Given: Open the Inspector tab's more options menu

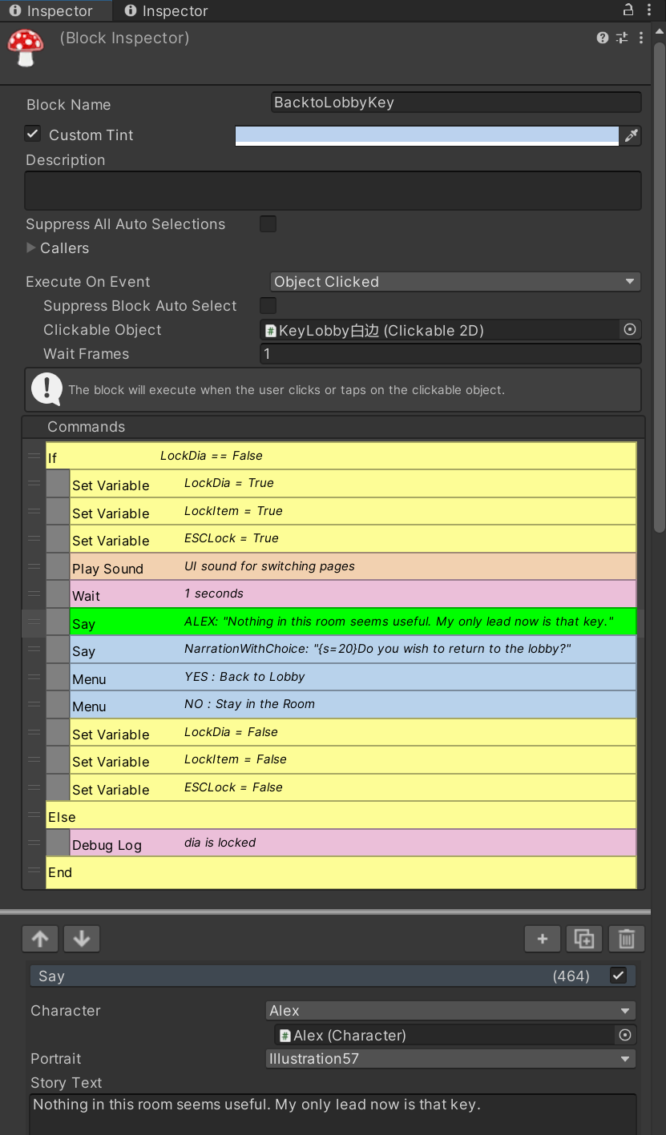Looking at the screenshot, I should click(648, 10).
